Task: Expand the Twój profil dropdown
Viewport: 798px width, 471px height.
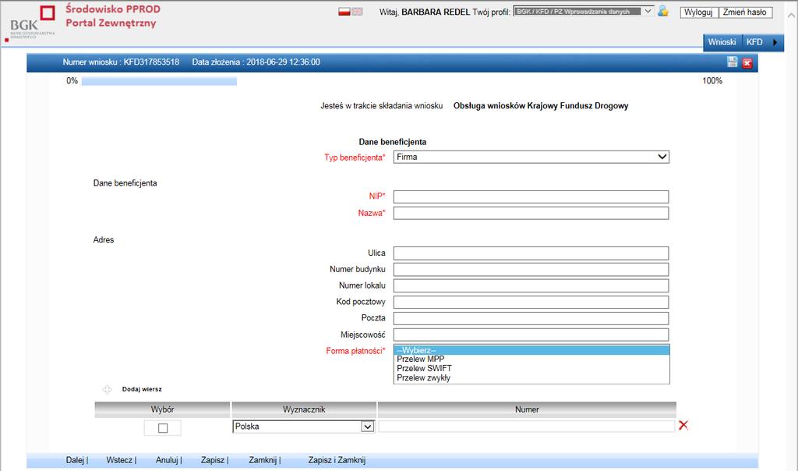Action: (584, 11)
